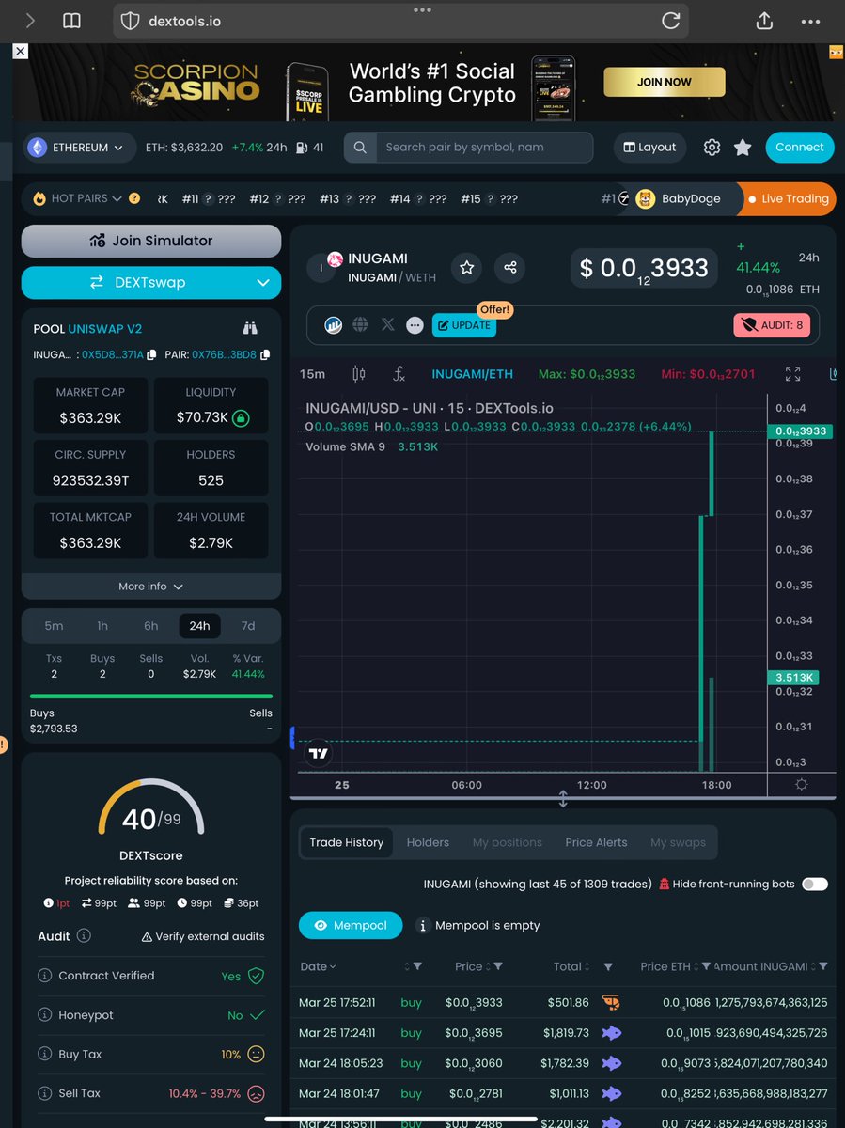Select the 5m stats timeframe
Screen dimensions: 845x1128
pos(55,626)
